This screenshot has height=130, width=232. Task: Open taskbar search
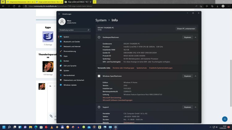[x=9, y=127]
